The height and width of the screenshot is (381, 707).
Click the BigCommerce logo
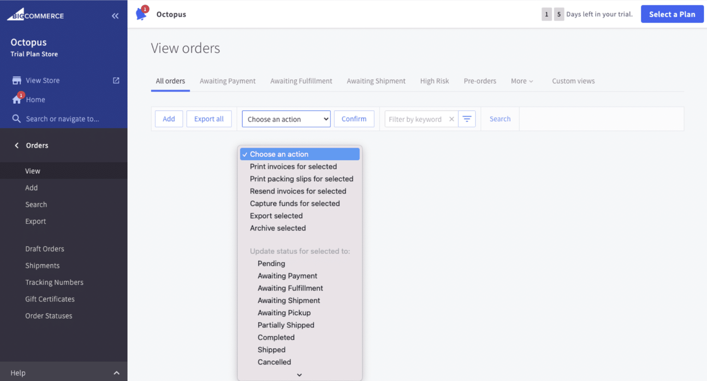coord(36,14)
